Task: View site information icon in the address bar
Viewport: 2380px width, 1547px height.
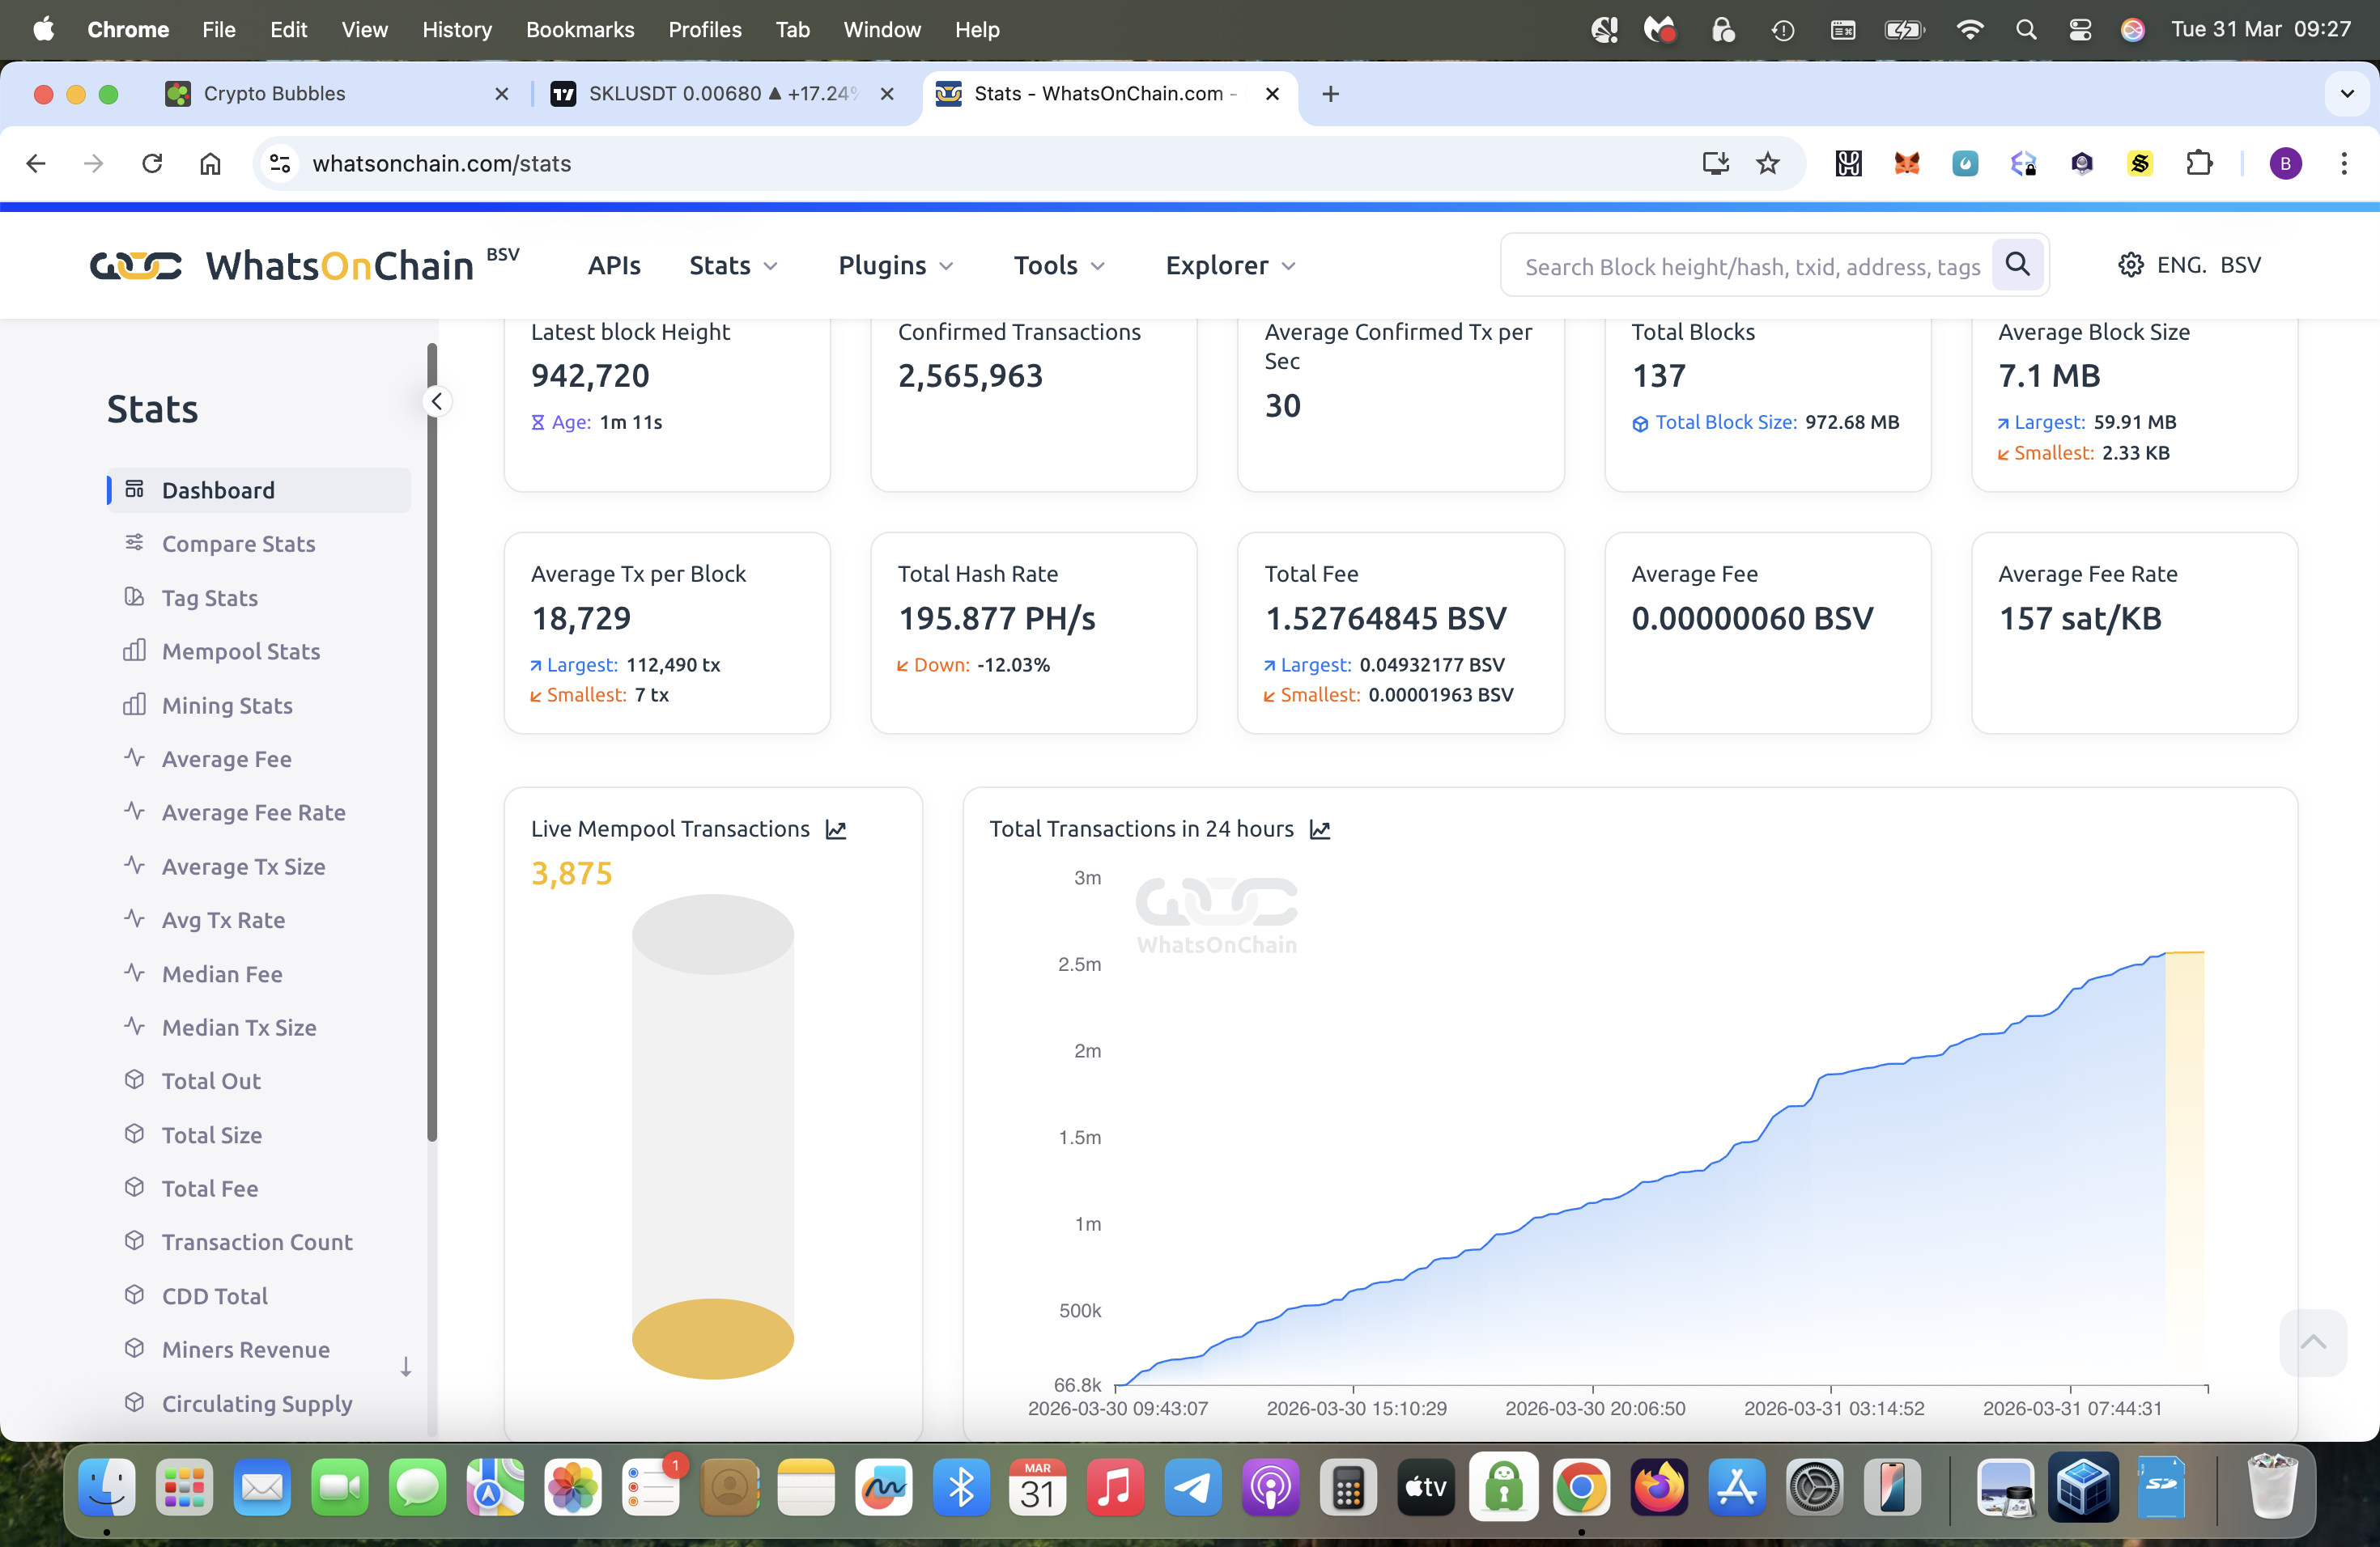Action: click(x=281, y=163)
